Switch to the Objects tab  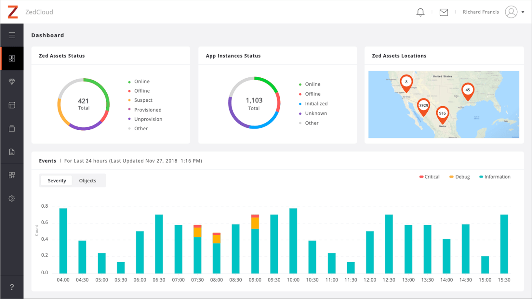(x=87, y=181)
